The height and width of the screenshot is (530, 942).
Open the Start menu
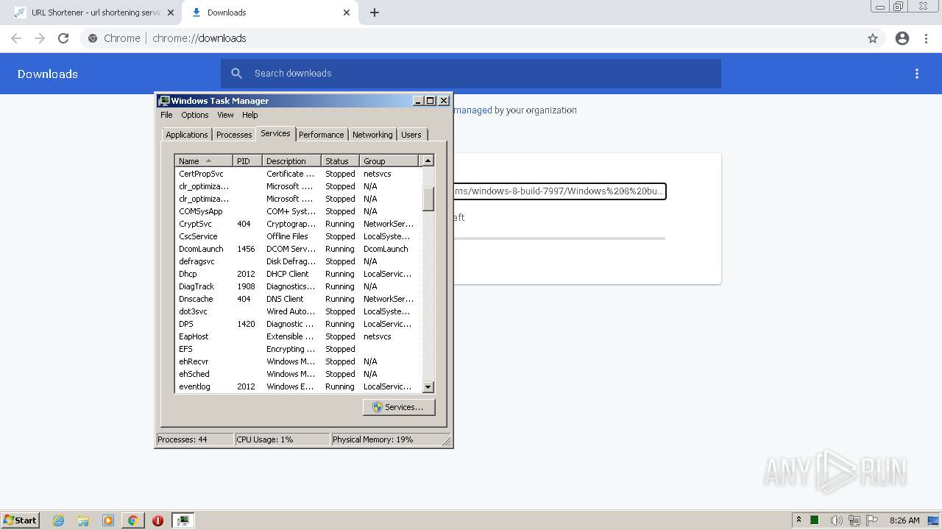[x=20, y=520]
